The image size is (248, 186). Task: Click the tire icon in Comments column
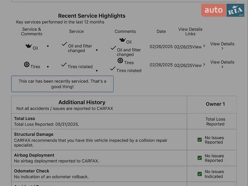(120, 60)
